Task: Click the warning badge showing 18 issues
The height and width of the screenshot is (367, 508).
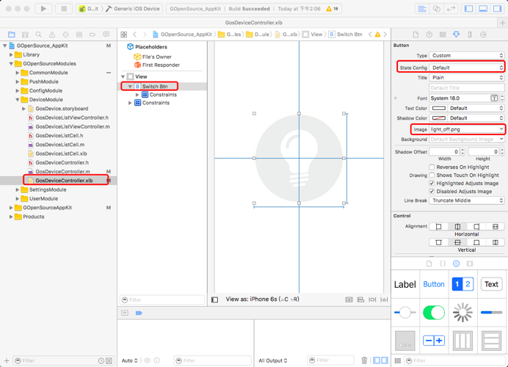Action: [x=332, y=9]
